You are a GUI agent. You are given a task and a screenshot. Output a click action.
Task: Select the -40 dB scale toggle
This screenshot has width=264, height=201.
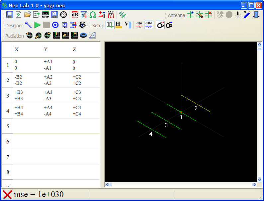click(x=169, y=25)
